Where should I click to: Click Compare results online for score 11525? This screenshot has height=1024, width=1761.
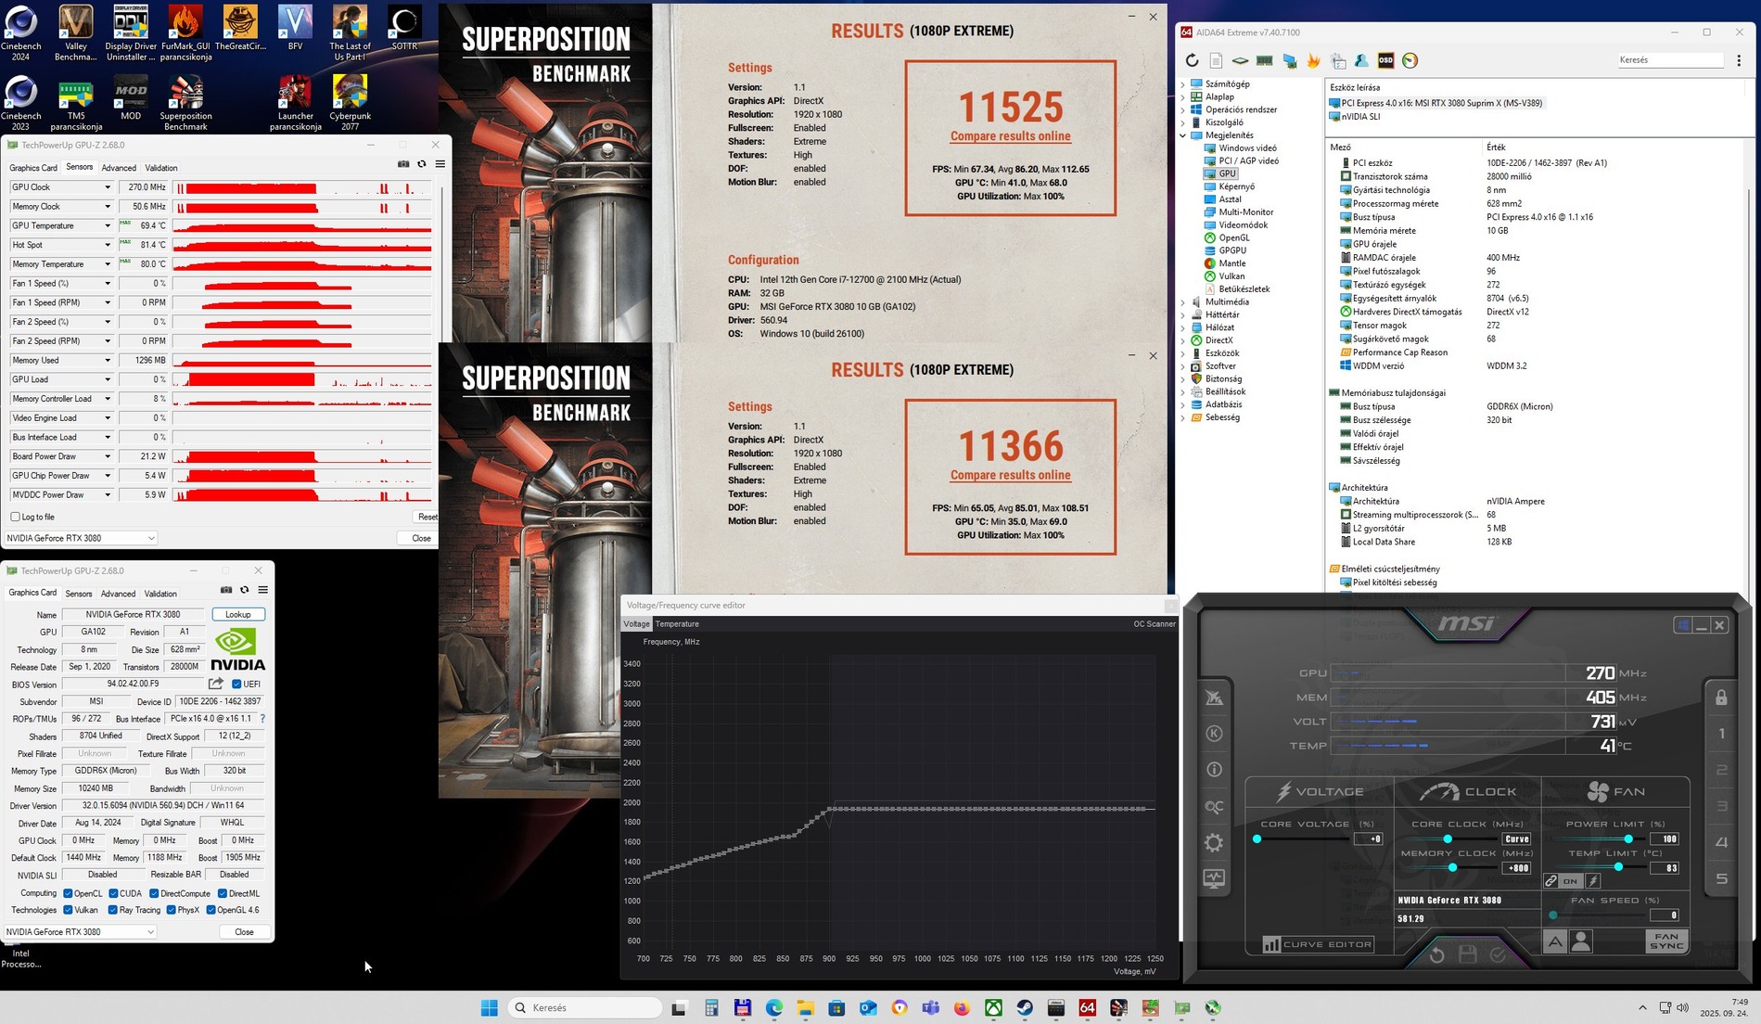(1011, 136)
